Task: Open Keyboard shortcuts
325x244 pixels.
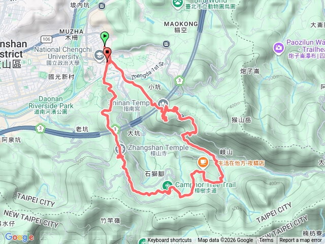Action: [170, 240]
